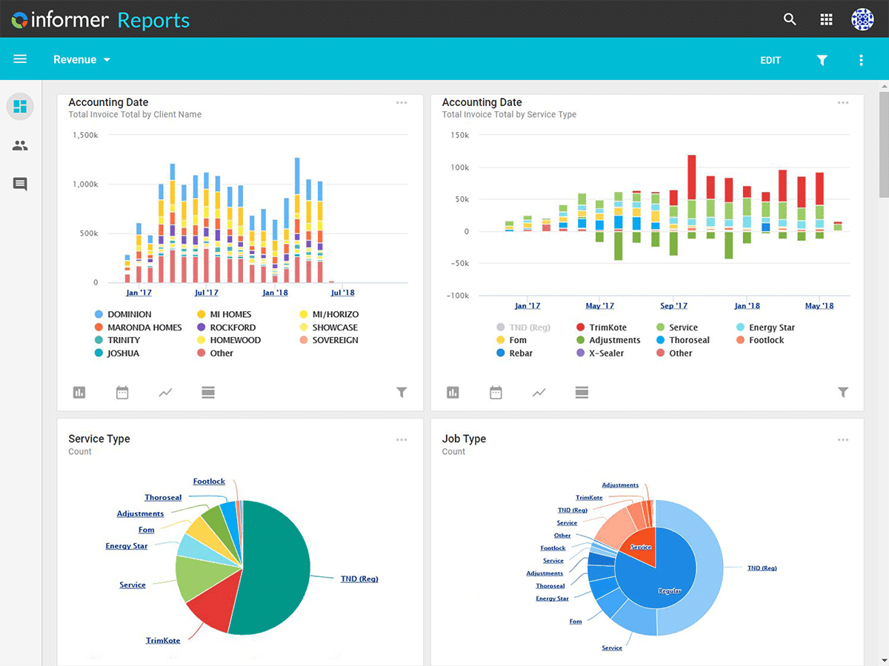Viewport: 889px width, 666px height.
Task: Click the top bar filter icon
Action: click(x=822, y=60)
